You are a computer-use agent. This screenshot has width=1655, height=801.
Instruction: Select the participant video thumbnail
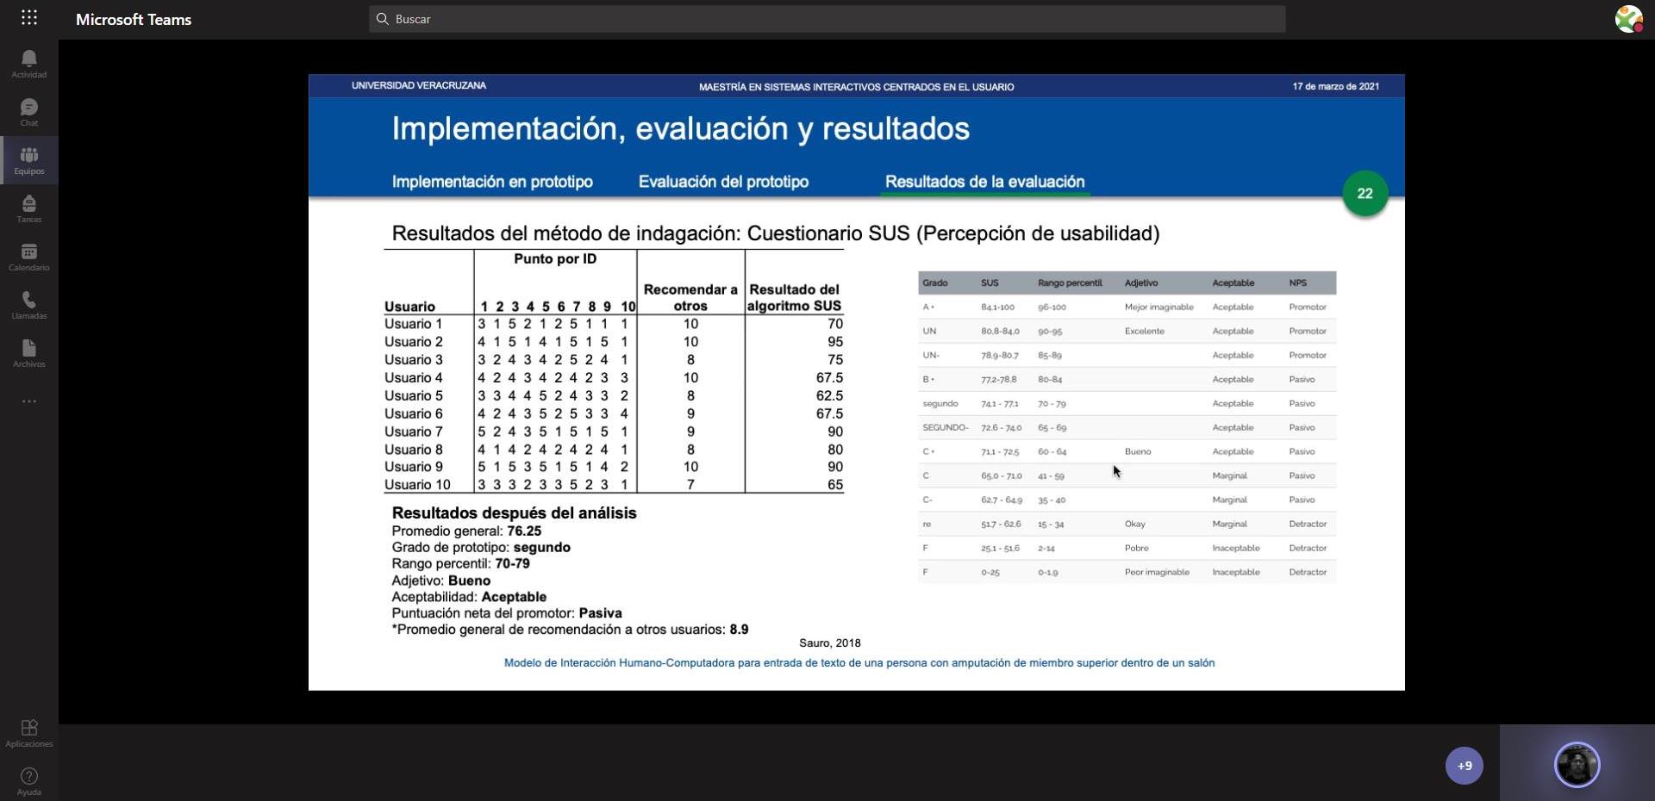[x=1577, y=764]
